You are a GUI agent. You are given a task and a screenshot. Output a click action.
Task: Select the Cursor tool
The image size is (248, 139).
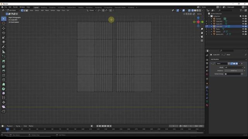tap(3, 23)
